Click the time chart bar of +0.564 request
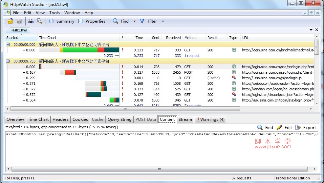 click(114, 100)
